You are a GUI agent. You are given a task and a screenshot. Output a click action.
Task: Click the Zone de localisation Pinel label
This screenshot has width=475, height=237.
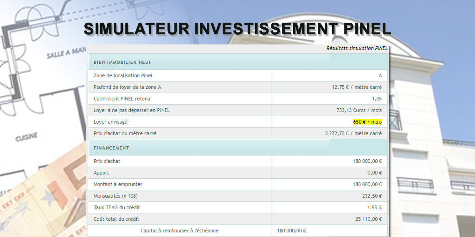click(x=123, y=75)
